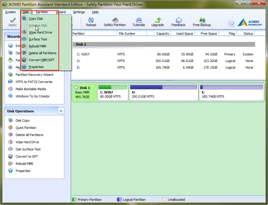Viewport: 268px width, 205px height.
Task: Open the Feedback envelope icon
Action: click(x=179, y=20)
